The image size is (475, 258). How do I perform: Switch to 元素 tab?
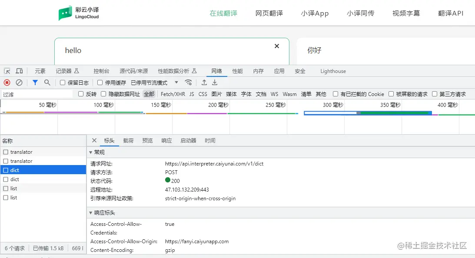(x=40, y=71)
